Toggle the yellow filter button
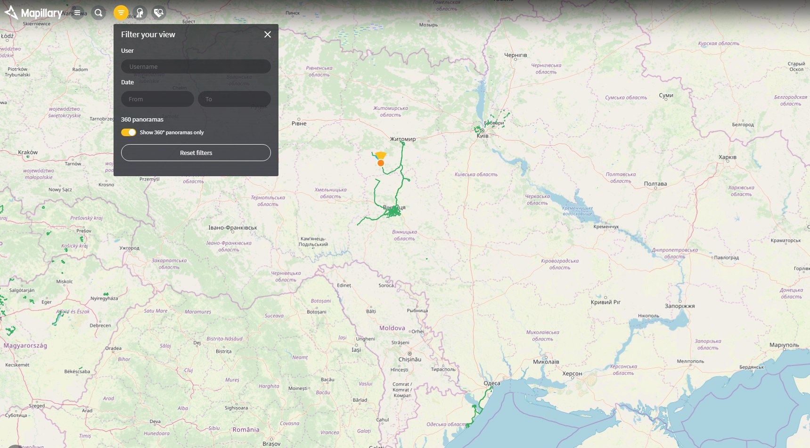 pyautogui.click(x=121, y=13)
